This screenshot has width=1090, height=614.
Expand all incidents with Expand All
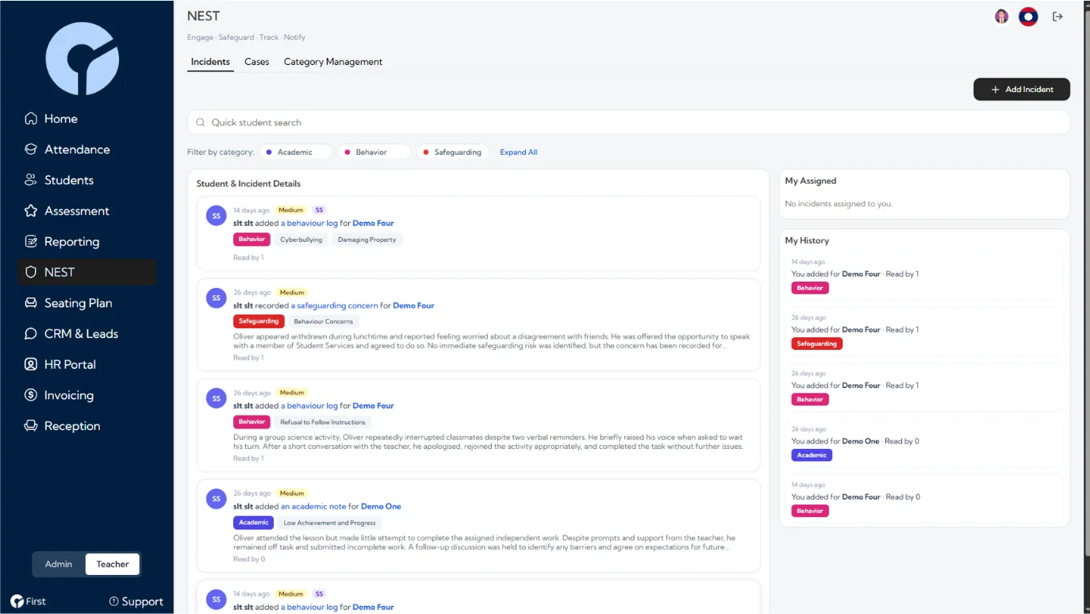point(519,152)
